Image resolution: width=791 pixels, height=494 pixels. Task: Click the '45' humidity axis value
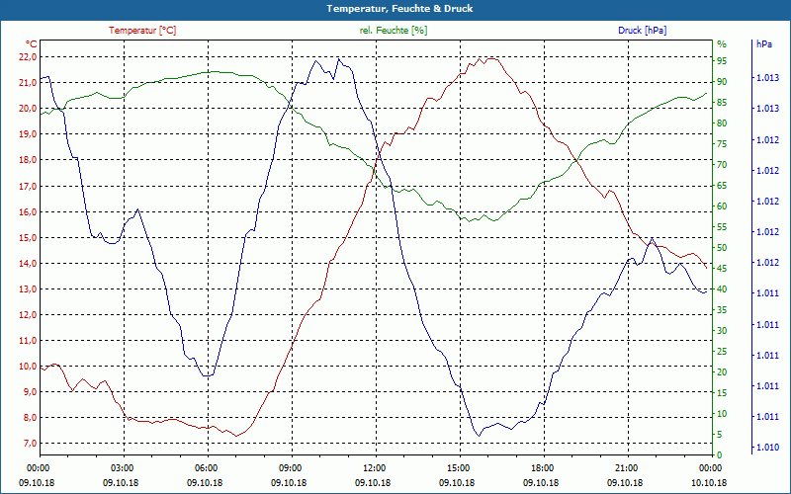(x=722, y=269)
